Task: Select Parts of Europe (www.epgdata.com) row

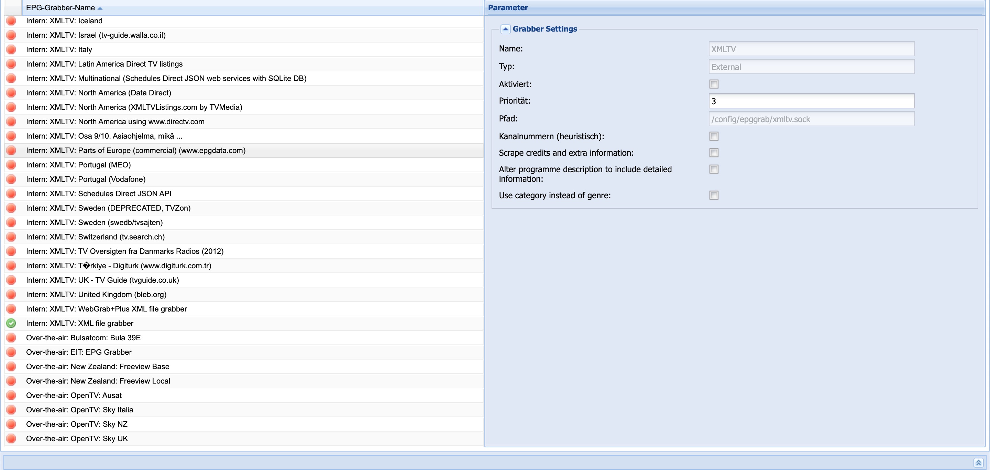Action: [244, 150]
